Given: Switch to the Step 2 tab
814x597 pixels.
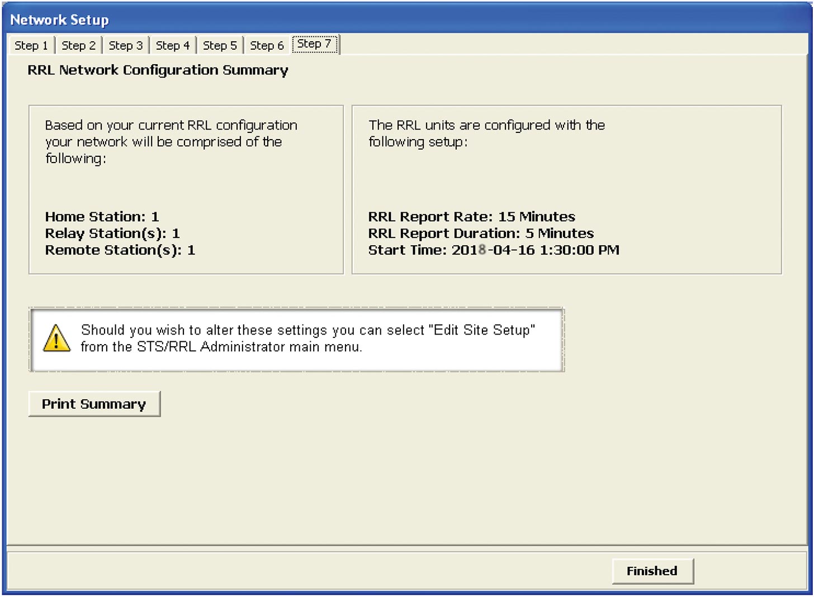Looking at the screenshot, I should [x=78, y=45].
